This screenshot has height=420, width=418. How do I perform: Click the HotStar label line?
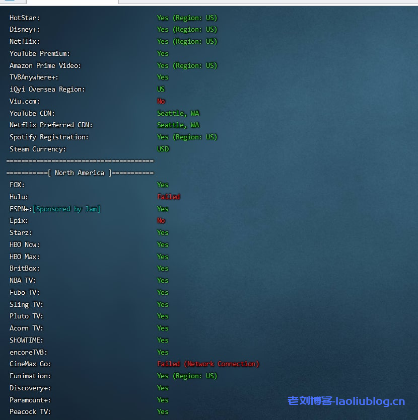pos(25,18)
